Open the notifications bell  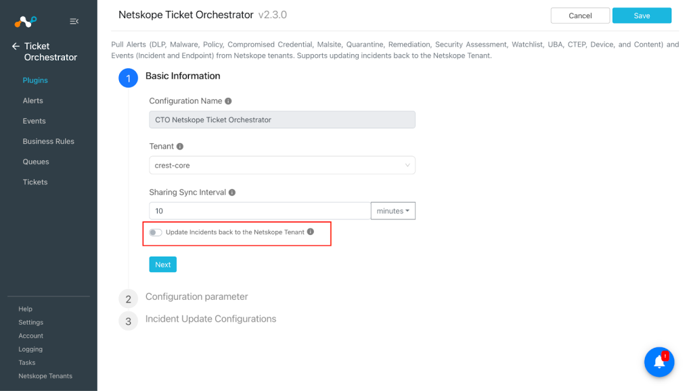(x=659, y=362)
